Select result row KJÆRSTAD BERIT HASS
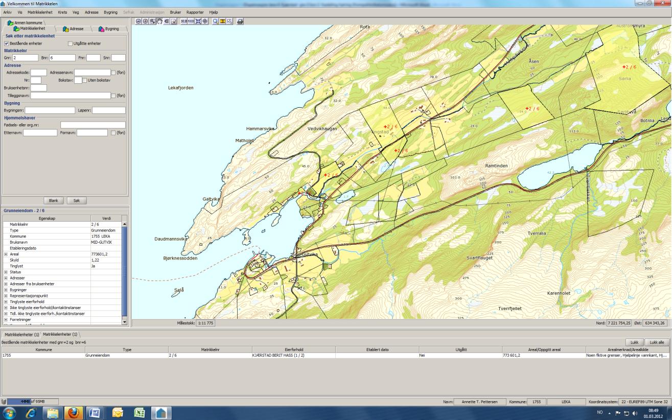672x420 pixels. pos(336,355)
